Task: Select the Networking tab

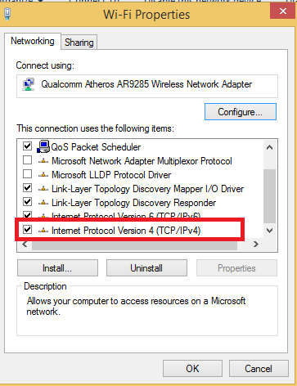Action: pyautogui.click(x=33, y=41)
